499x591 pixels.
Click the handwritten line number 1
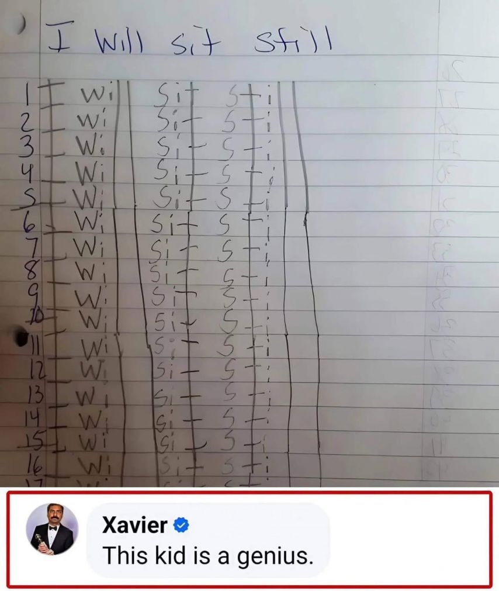click(x=27, y=95)
